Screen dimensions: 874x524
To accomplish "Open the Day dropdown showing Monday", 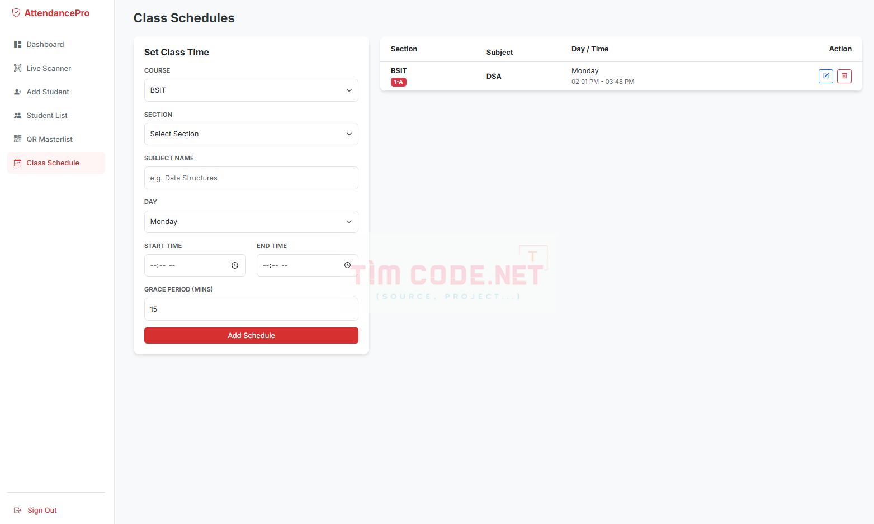I will tap(251, 222).
